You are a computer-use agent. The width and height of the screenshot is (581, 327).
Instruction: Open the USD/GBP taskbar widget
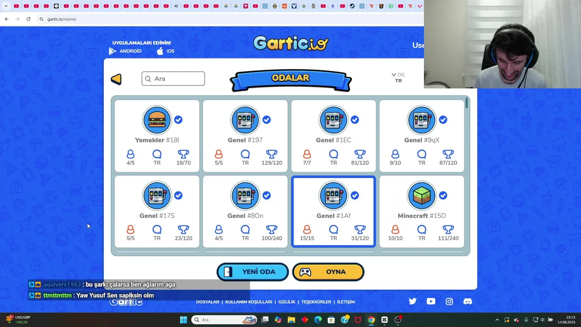pos(18,320)
